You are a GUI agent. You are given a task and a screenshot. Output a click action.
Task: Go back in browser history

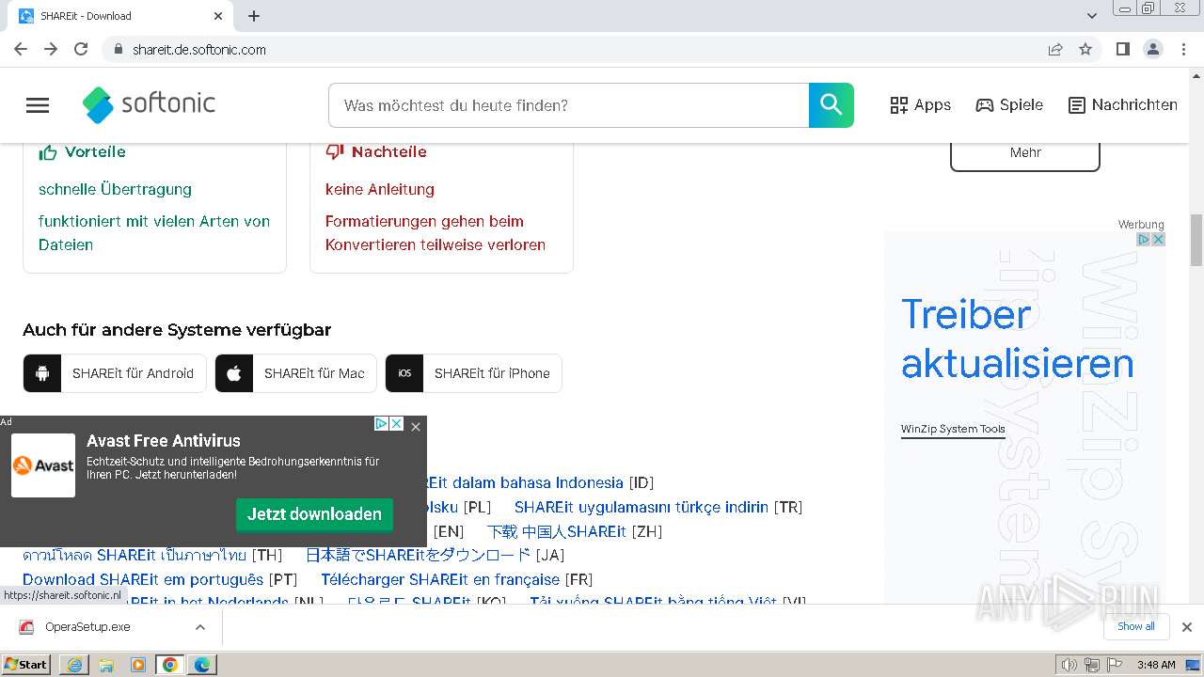pos(21,49)
